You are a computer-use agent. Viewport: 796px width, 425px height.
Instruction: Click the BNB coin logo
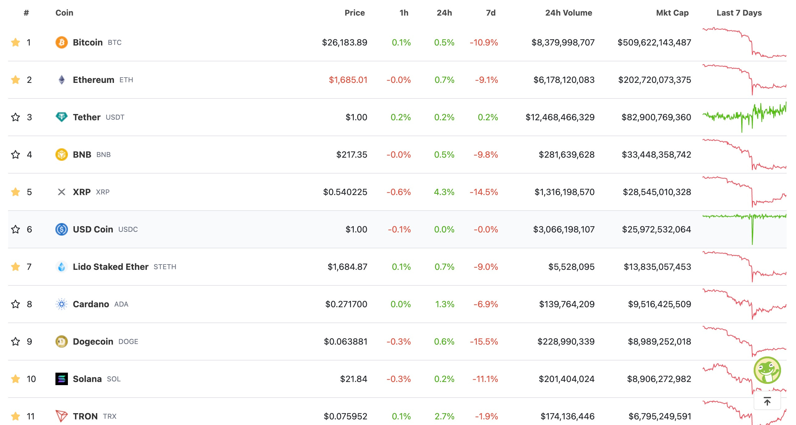coord(62,155)
